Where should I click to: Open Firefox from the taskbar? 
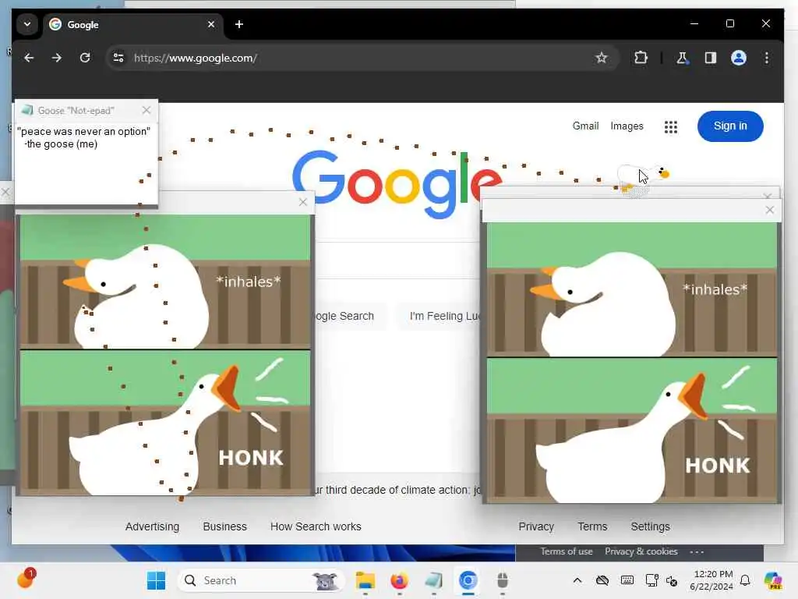(x=400, y=580)
